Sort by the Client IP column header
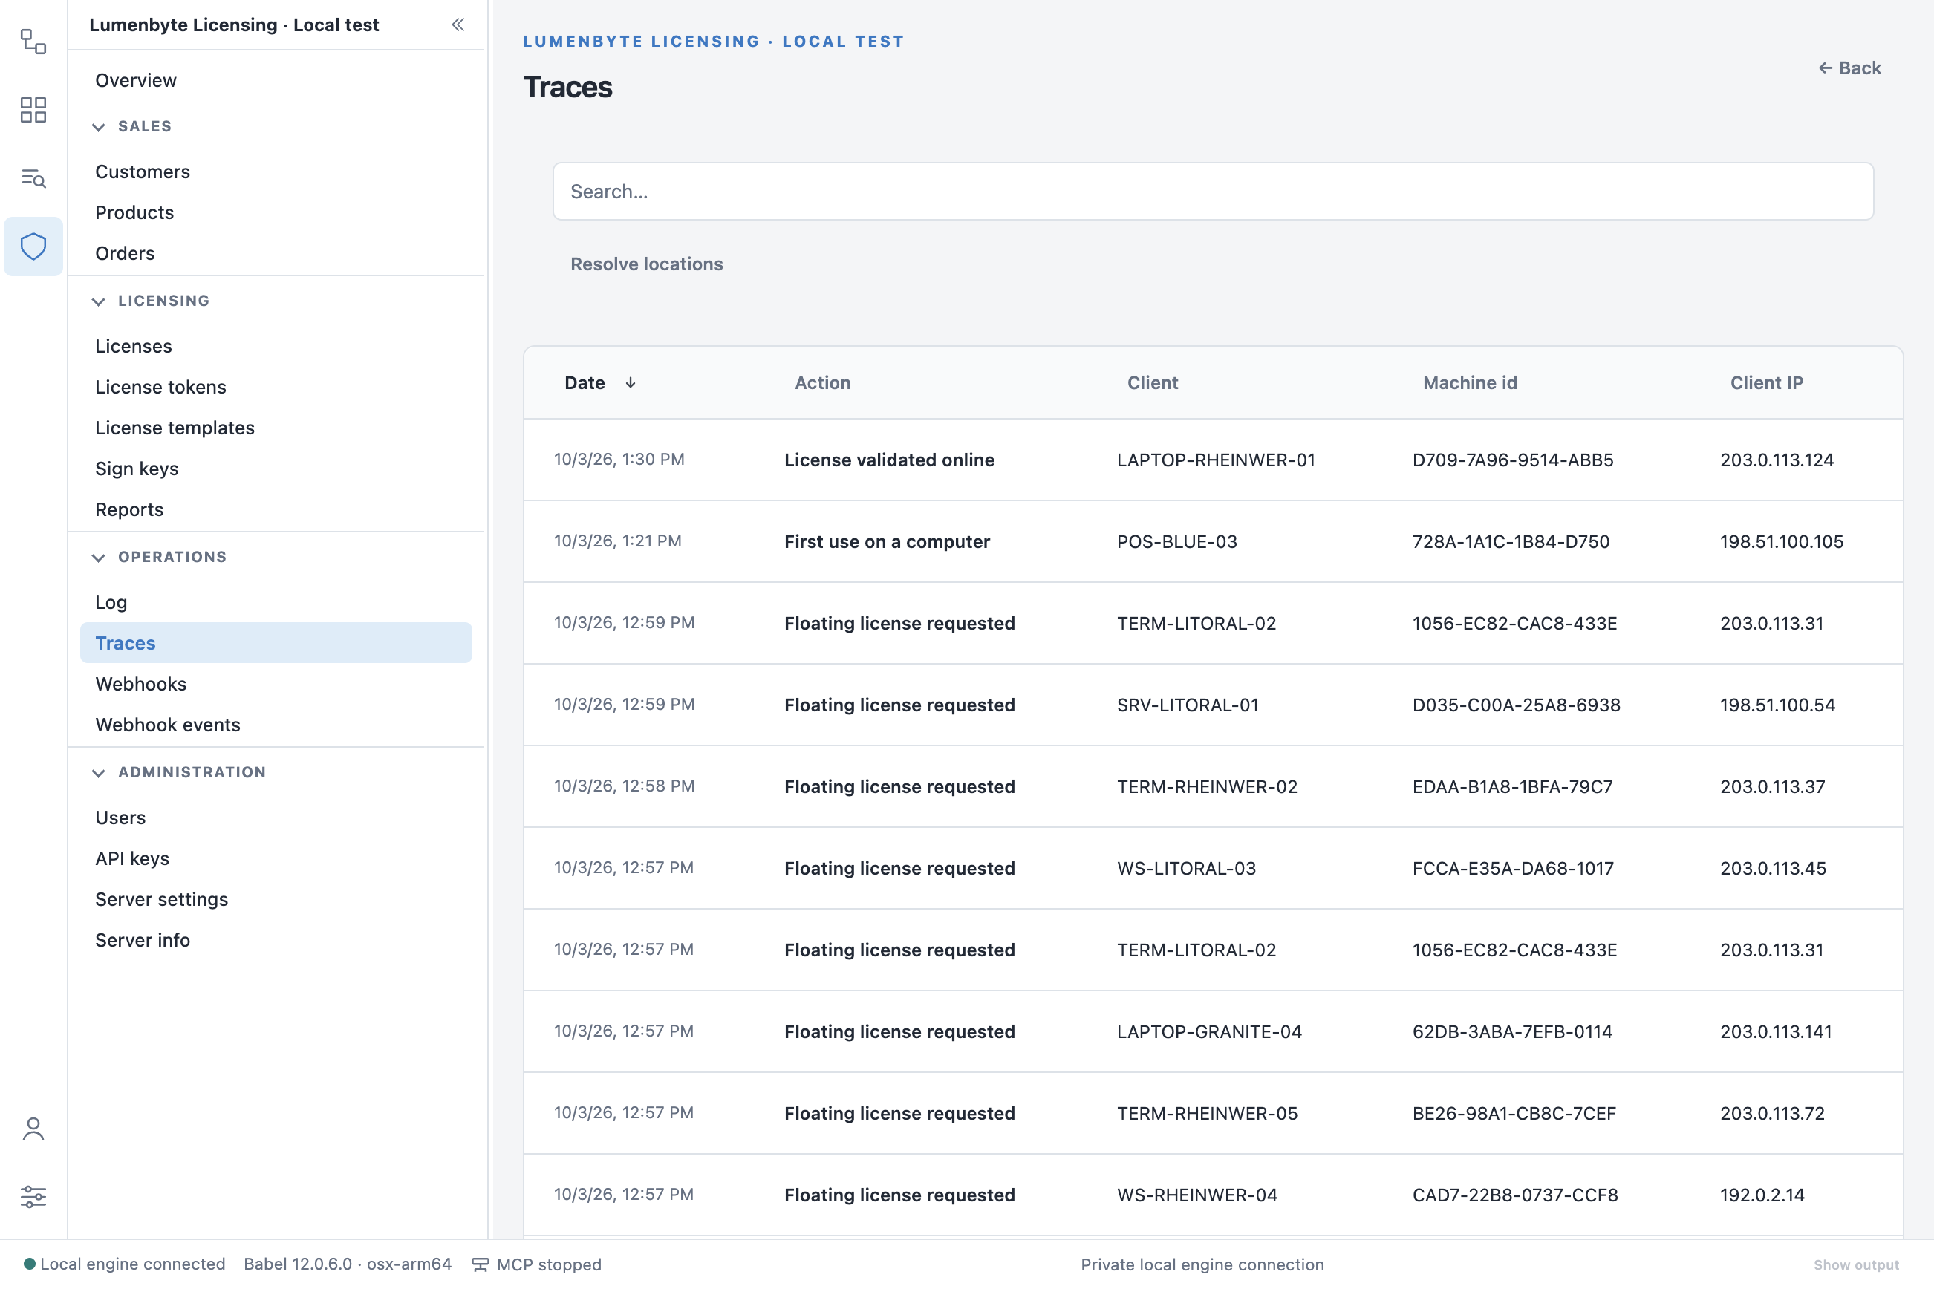 tap(1765, 382)
